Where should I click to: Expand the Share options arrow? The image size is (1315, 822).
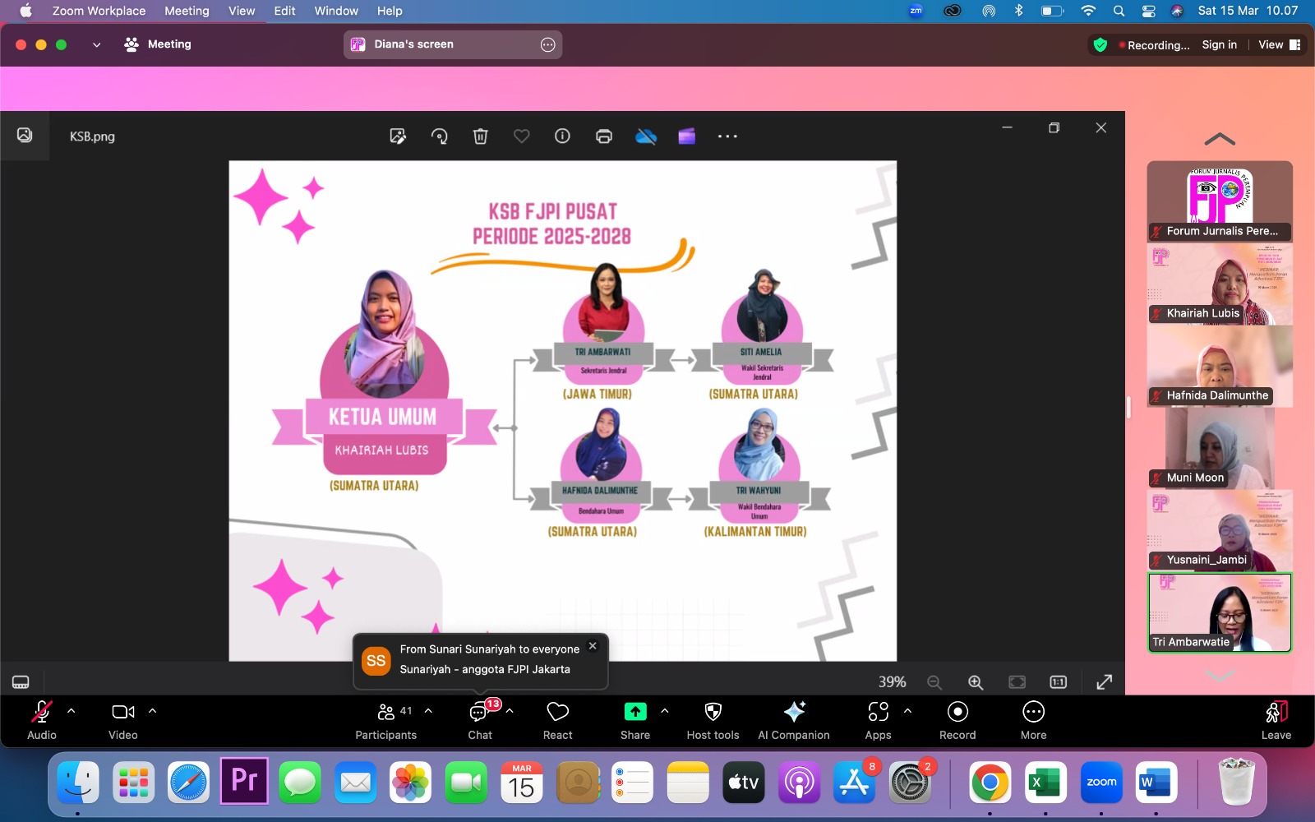(x=665, y=711)
